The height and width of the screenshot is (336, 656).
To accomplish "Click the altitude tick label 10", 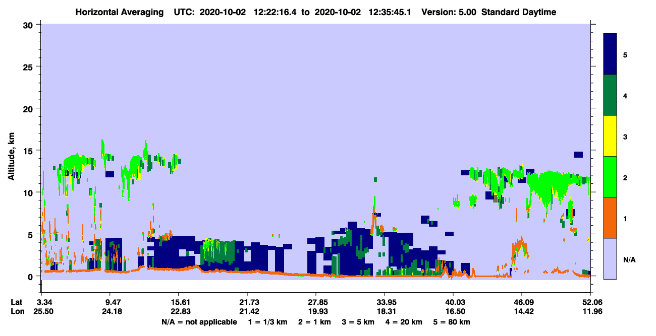I will coord(29,192).
